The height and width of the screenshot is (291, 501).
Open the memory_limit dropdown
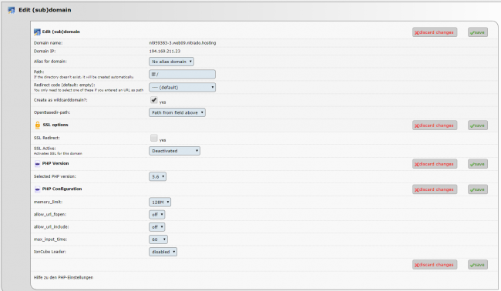[160, 202]
